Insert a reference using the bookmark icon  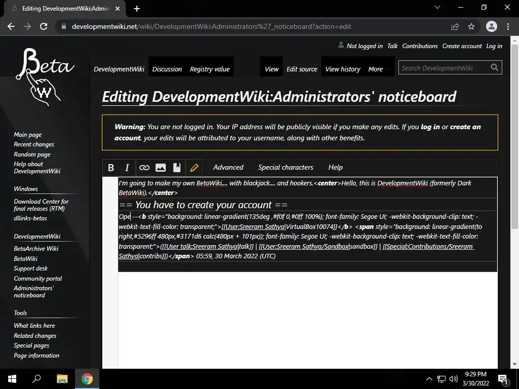tap(177, 168)
